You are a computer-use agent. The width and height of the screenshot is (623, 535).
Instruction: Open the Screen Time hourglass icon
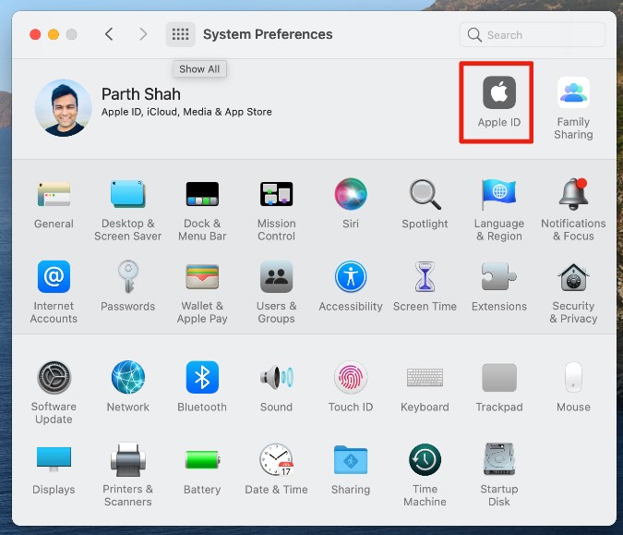click(425, 277)
